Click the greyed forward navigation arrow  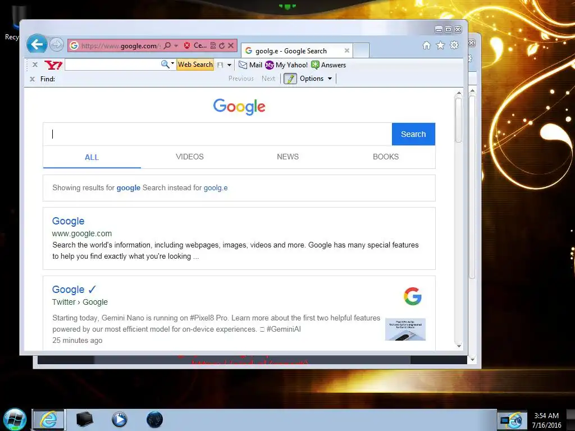57,45
